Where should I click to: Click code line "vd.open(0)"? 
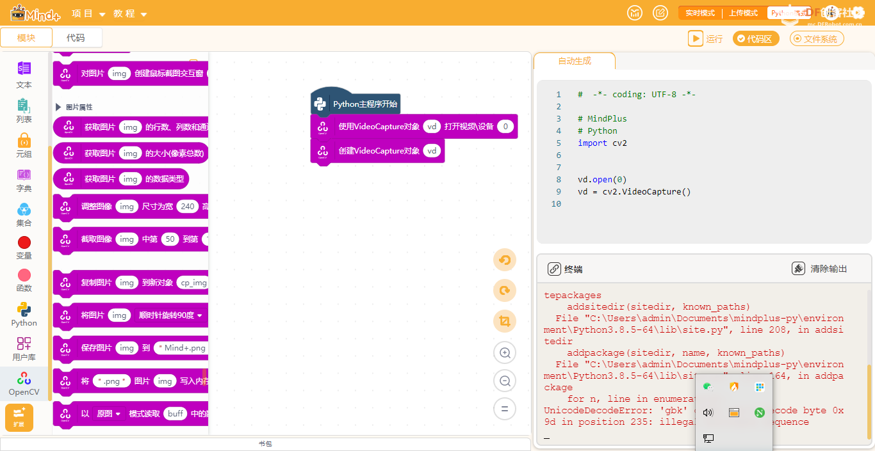[x=602, y=180]
